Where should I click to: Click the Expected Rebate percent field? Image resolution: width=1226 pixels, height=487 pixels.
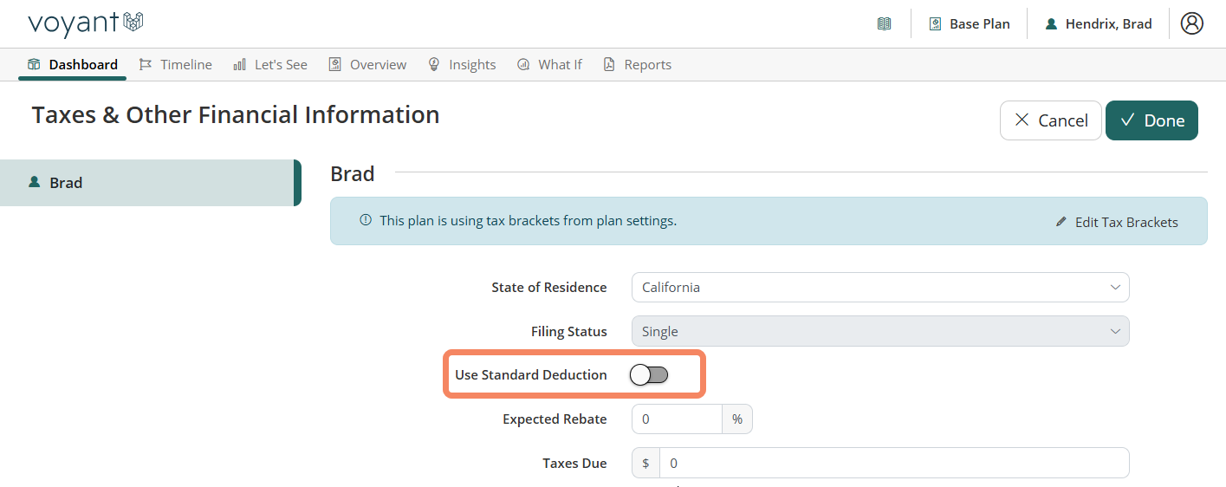pos(677,419)
